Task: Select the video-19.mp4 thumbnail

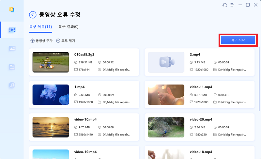Action: point(51,154)
